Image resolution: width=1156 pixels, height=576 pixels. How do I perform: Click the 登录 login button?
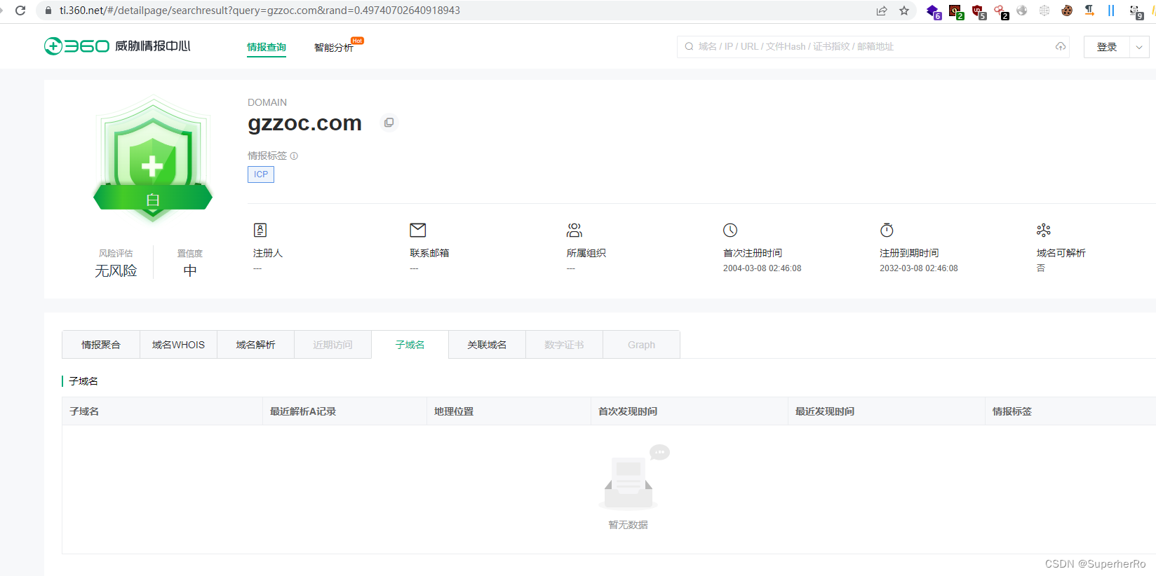click(x=1107, y=47)
